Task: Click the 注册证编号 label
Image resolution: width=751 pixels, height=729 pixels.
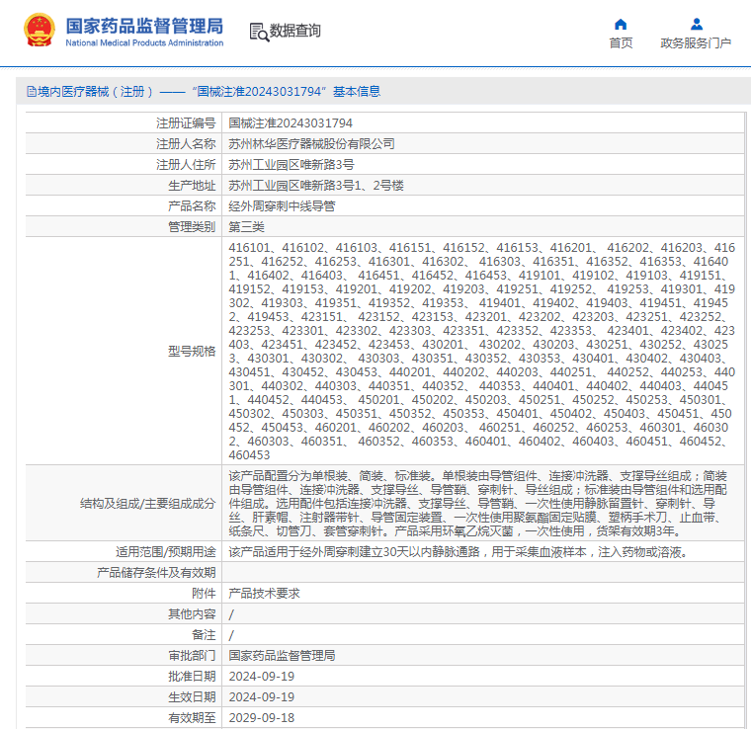Action: tap(186, 123)
